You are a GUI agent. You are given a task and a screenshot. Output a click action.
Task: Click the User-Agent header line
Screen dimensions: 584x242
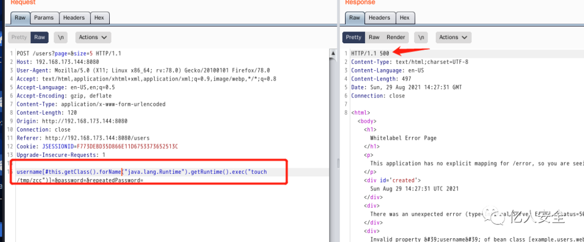click(x=143, y=70)
